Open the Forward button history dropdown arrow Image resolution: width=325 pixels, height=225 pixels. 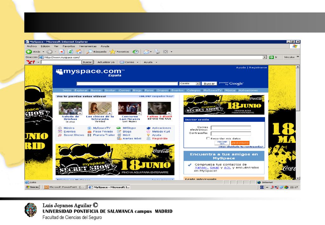(x=56, y=52)
